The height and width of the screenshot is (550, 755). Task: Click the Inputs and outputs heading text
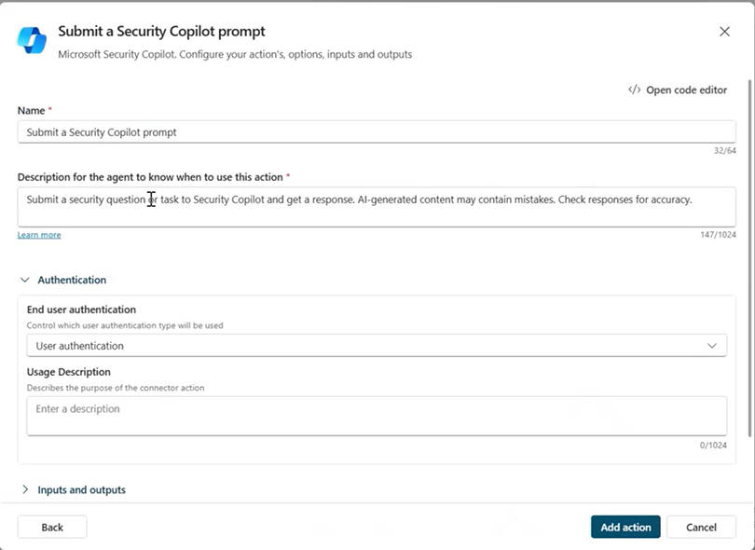[81, 489]
